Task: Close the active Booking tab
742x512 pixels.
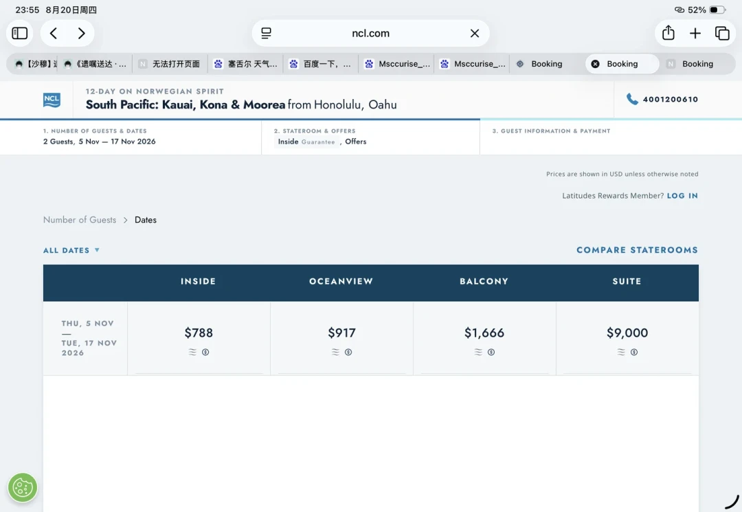Action: tap(595, 64)
